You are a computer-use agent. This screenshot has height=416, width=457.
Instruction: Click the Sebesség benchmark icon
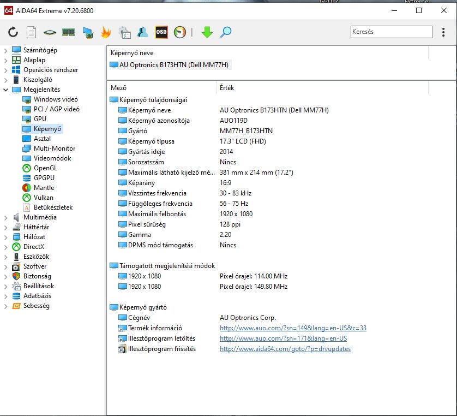pos(16,306)
